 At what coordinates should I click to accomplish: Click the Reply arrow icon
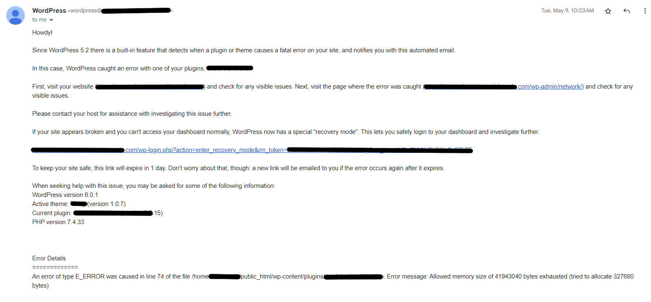[627, 11]
